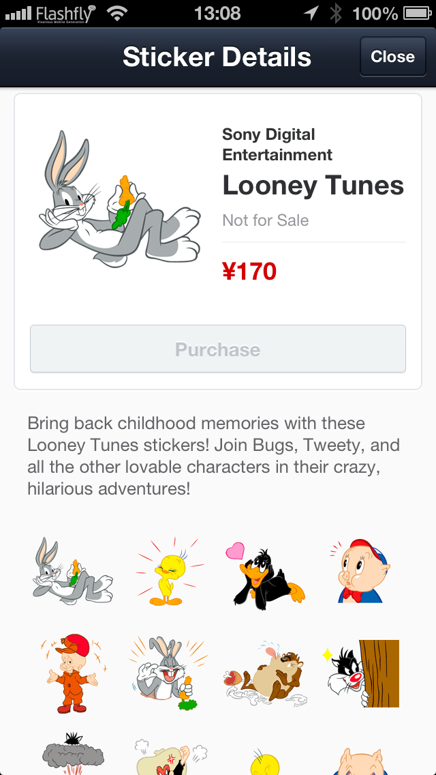Pick the Porky Pig sticker
Screen dimensions: 436x775
[360, 572]
